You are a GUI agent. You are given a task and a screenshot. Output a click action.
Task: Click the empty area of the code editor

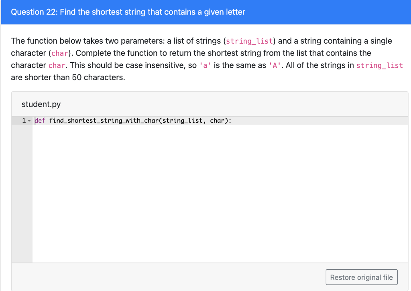220,194
